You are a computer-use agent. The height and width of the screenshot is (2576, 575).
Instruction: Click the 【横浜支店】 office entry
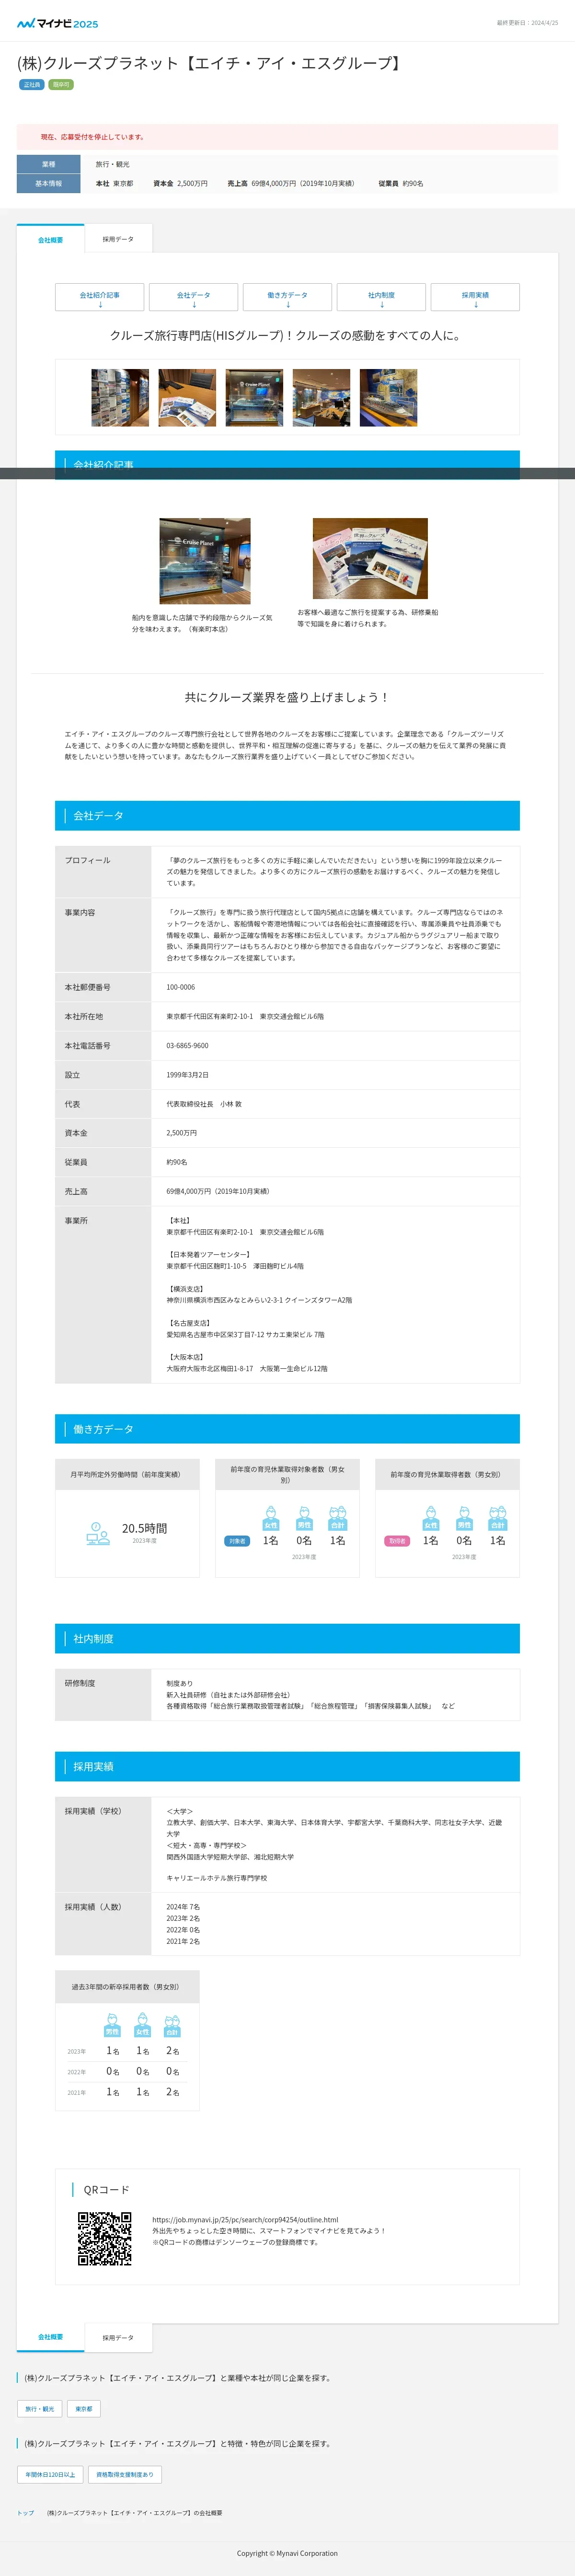[186, 1289]
